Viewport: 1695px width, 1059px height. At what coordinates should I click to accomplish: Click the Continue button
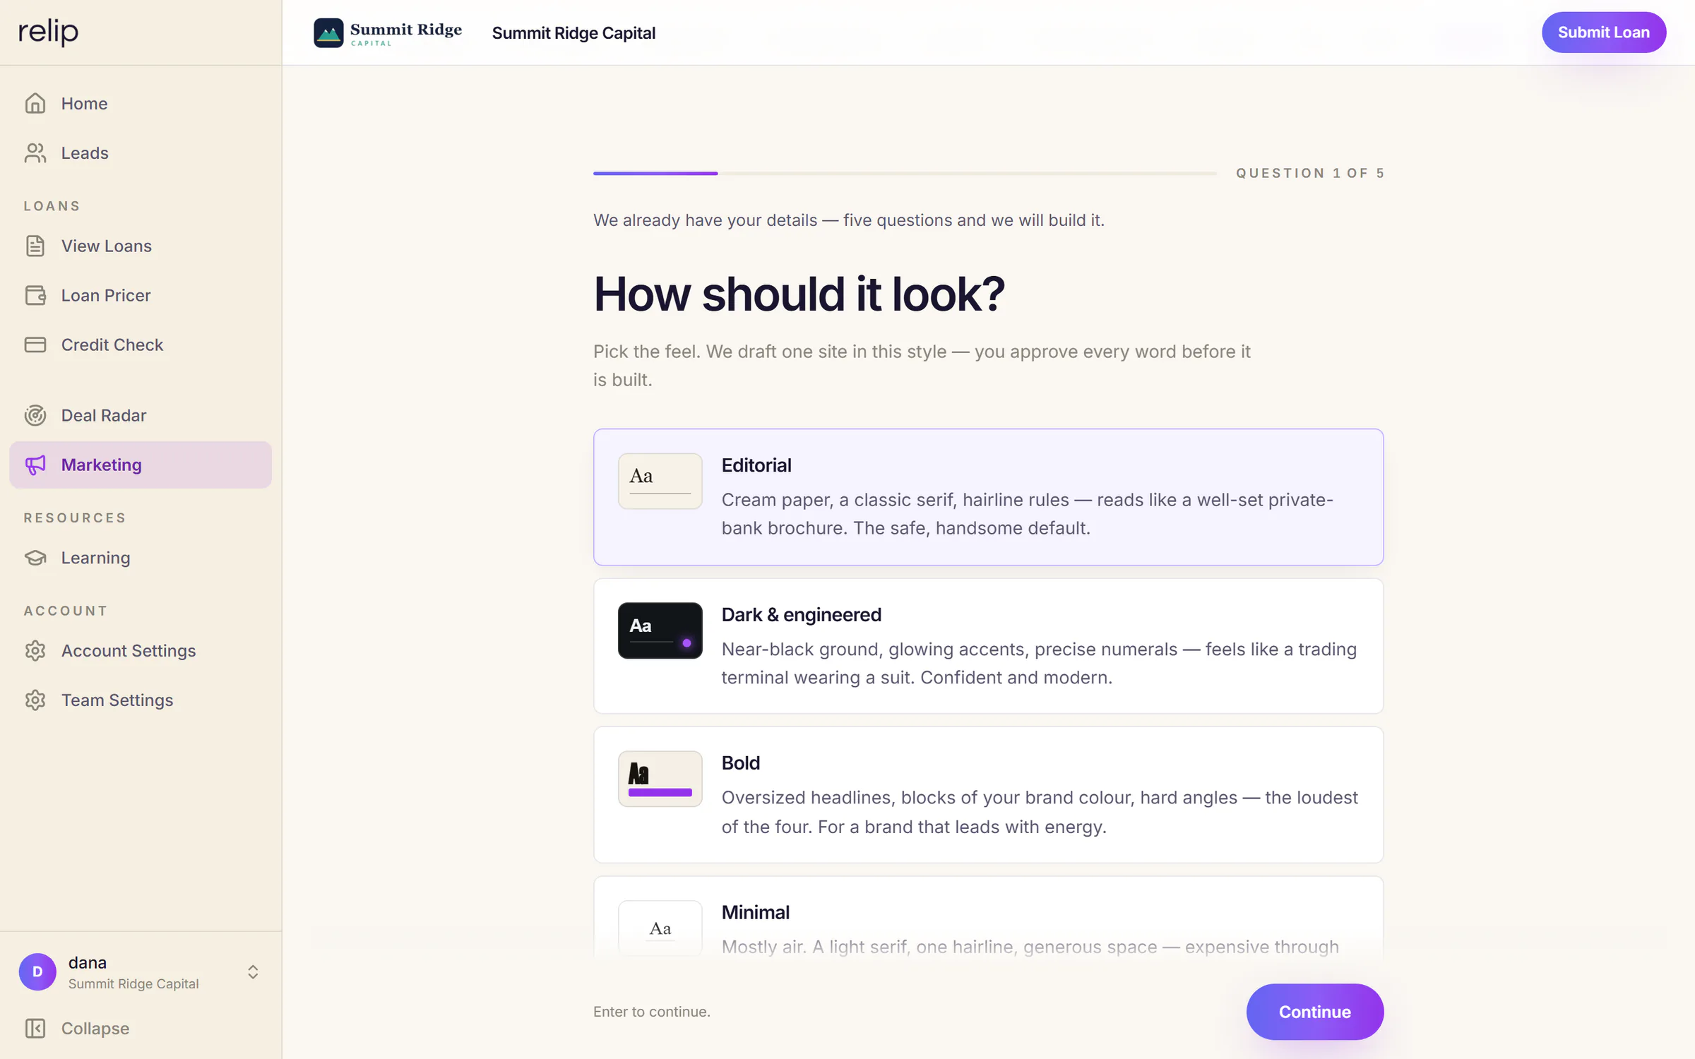point(1314,1011)
